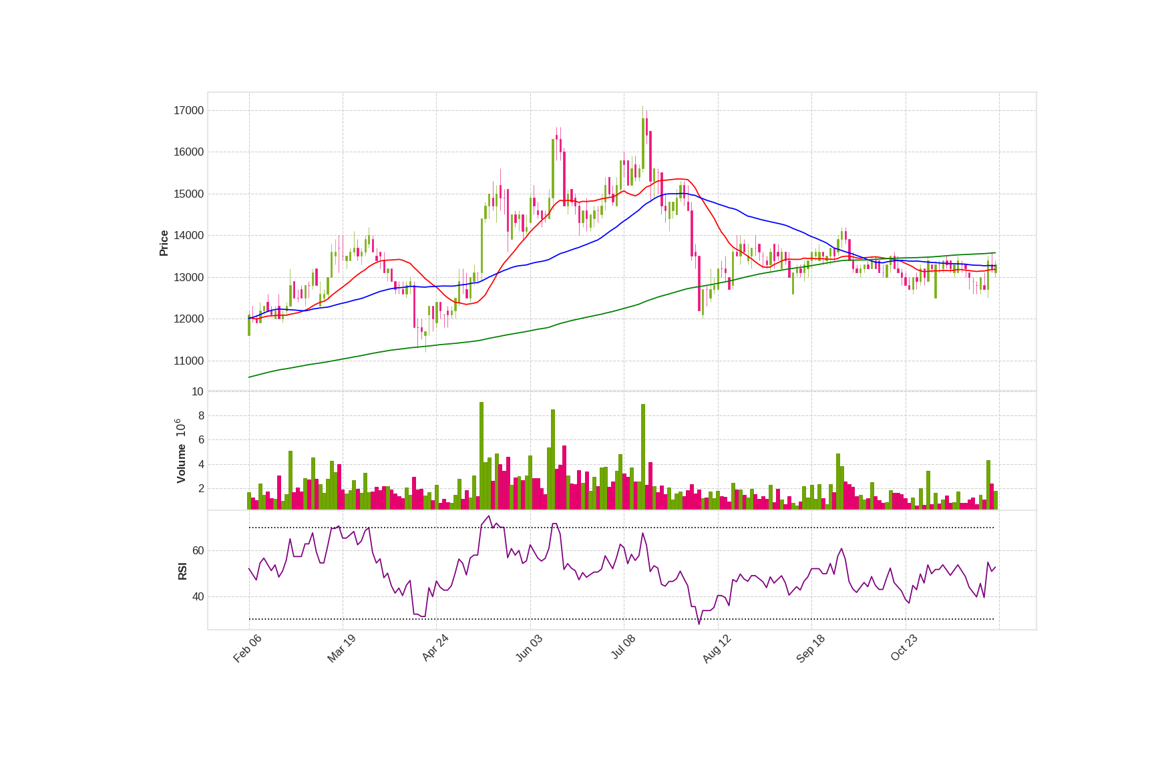1152x768 pixels.
Task: Click the Sep 18 date label
Action: click(811, 648)
